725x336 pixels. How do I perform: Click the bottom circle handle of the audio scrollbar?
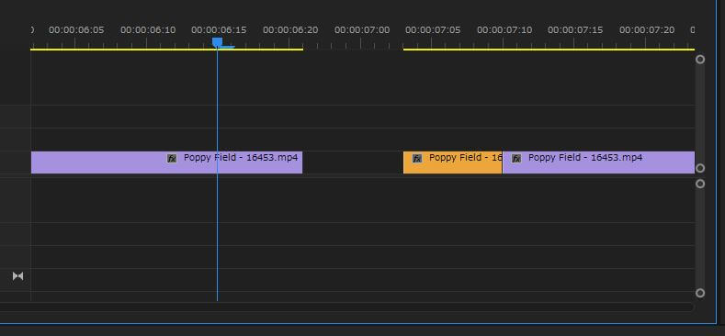pos(700,293)
